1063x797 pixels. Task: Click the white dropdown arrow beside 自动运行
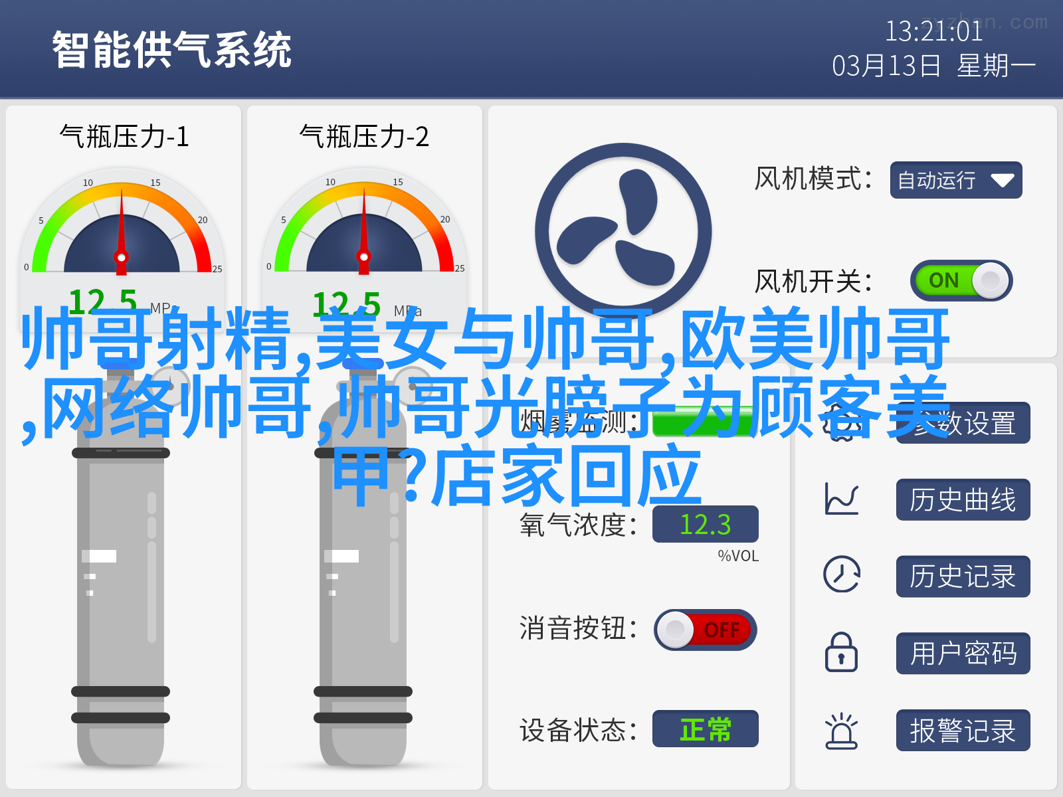1002,180
